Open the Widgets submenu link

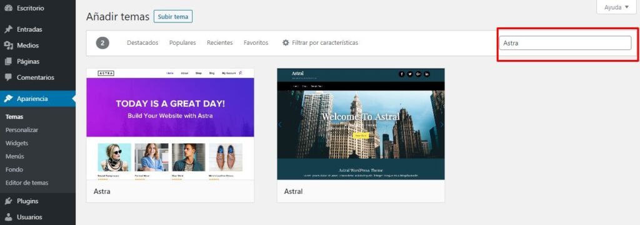pyautogui.click(x=17, y=143)
